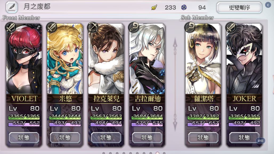The height and width of the screenshot is (154, 274).
Task: Click the 更變順序 button
Action: point(239,7)
